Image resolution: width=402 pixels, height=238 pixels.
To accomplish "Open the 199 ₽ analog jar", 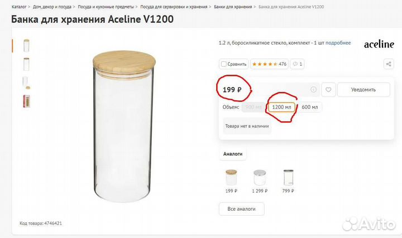I will tap(231, 178).
